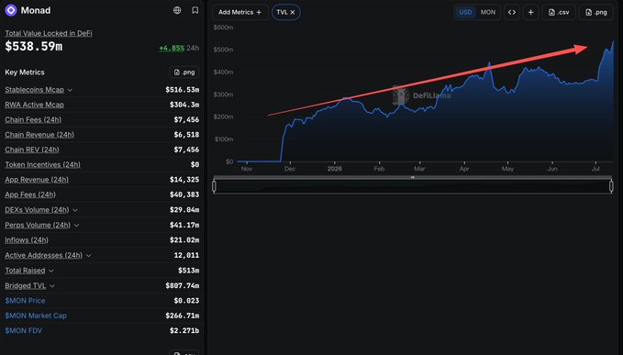Grab the left range slider handle
This screenshot has width=623, height=355.
point(214,186)
